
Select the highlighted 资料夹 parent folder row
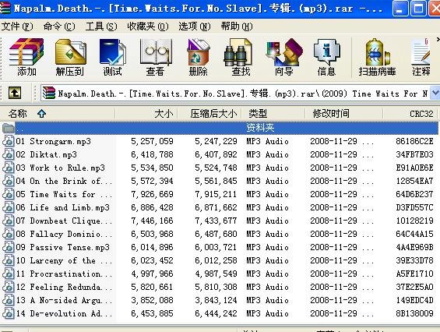click(x=220, y=128)
